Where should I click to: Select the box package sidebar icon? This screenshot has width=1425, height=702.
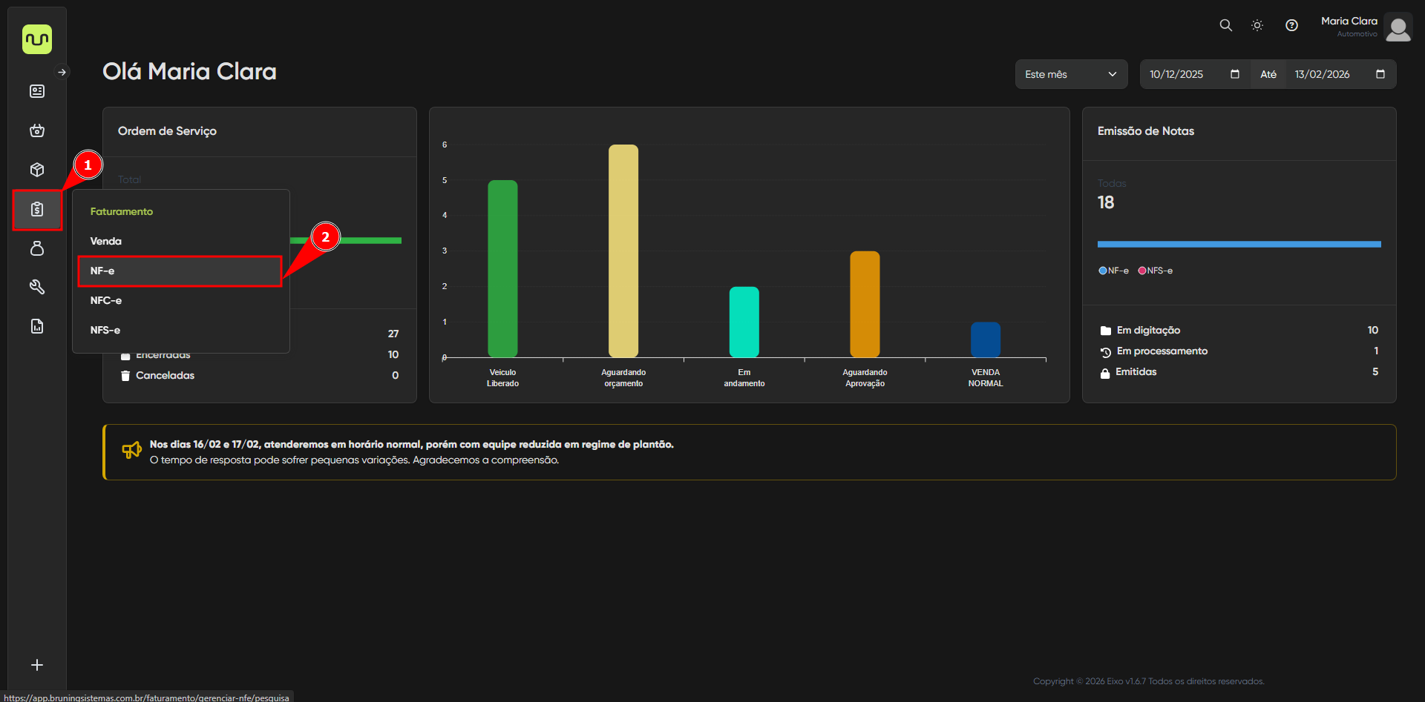coord(37,170)
